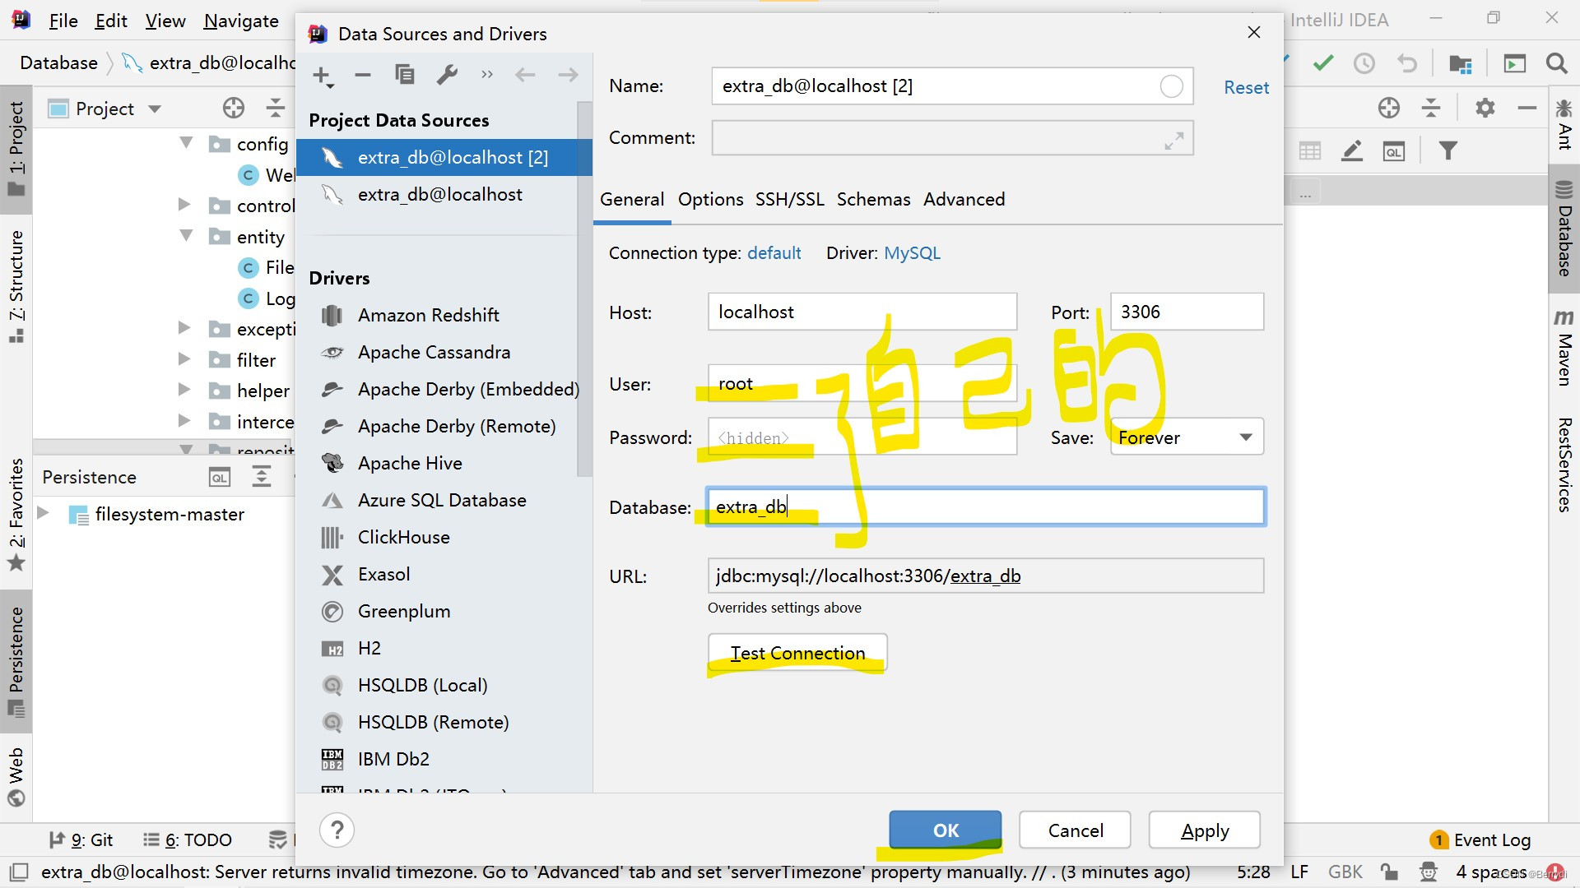Click the add new data source icon
The image size is (1580, 888).
(x=323, y=75)
